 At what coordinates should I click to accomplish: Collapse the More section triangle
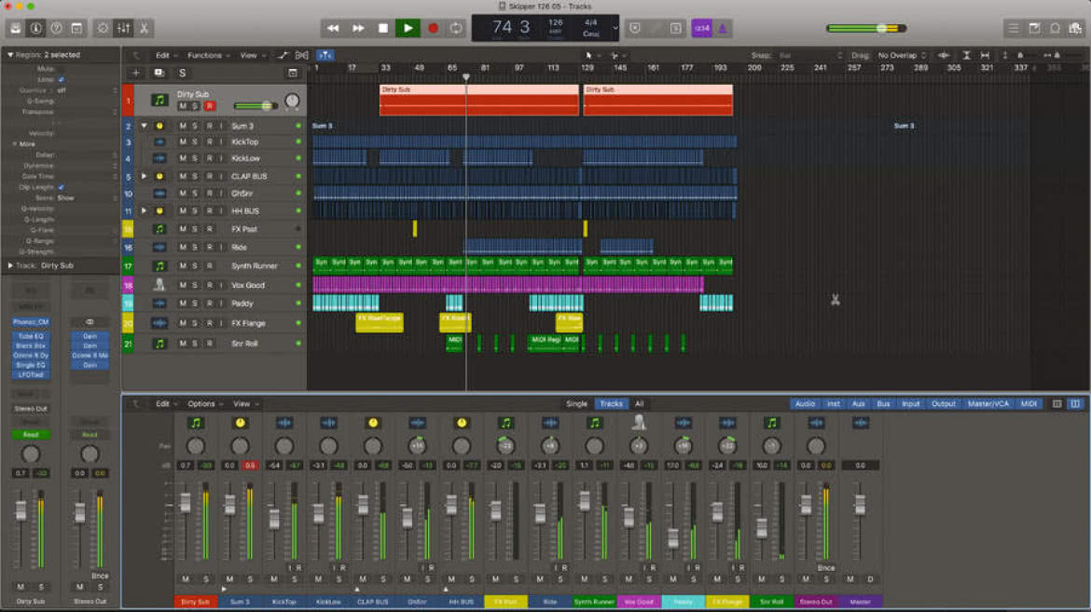15,144
